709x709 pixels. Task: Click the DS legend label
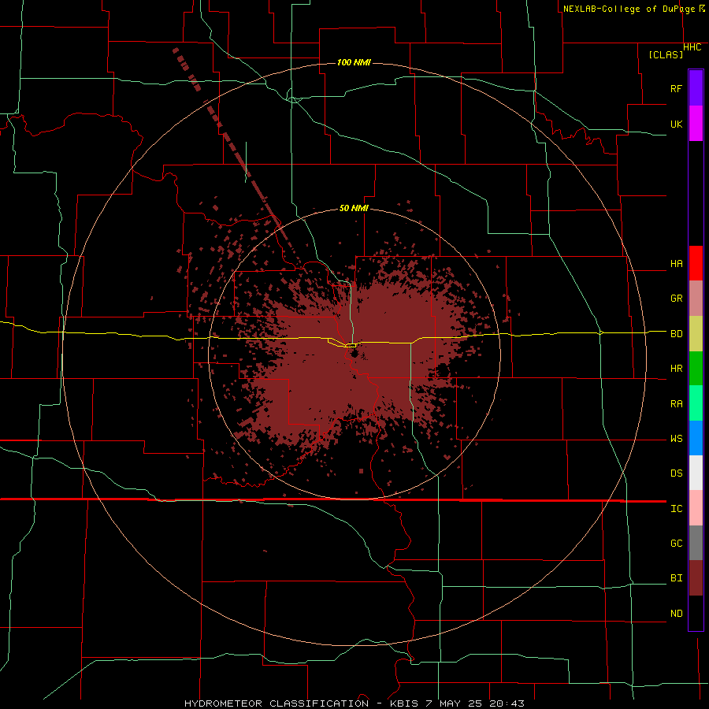pos(676,473)
